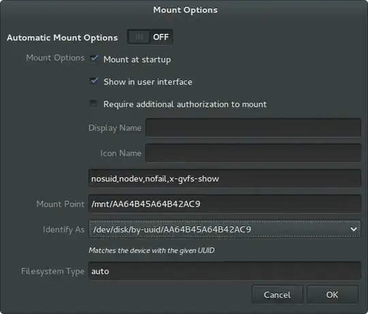The height and width of the screenshot is (314, 368).
Task: Click the Automatic Mount Options heading label
Action: (x=62, y=37)
